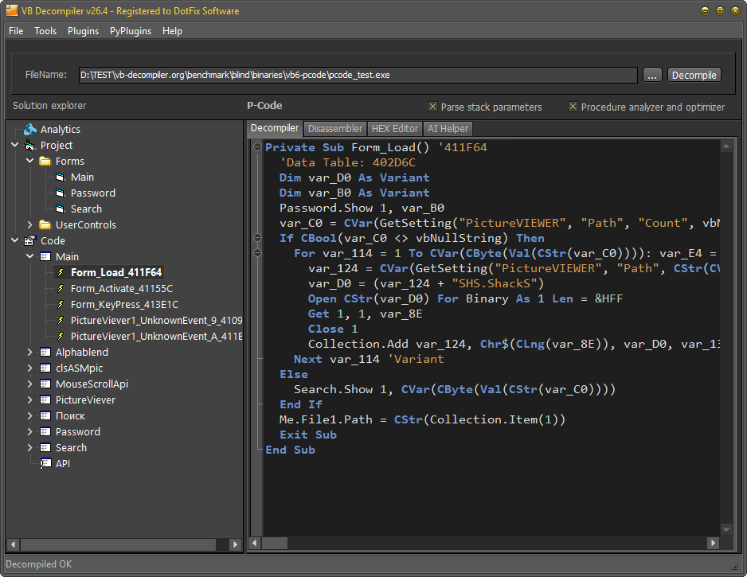747x577 pixels.
Task: Click the Form_Load_411F64 lightning icon
Action: click(61, 272)
